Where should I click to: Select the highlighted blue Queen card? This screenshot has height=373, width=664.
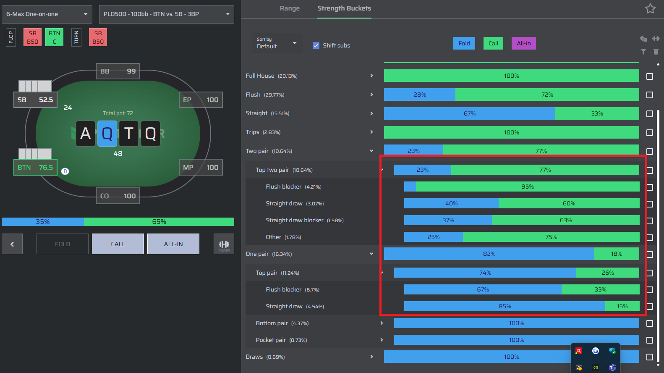(107, 134)
